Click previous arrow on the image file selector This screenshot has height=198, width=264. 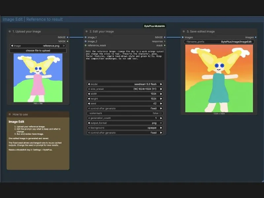(x=12, y=46)
